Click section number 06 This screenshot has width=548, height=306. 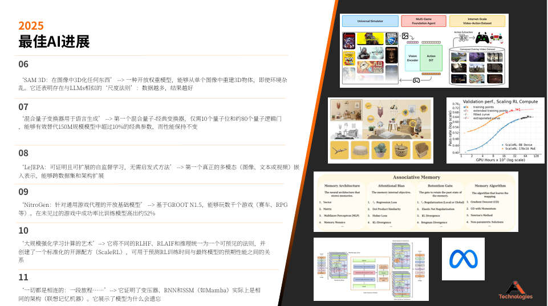(x=23, y=64)
